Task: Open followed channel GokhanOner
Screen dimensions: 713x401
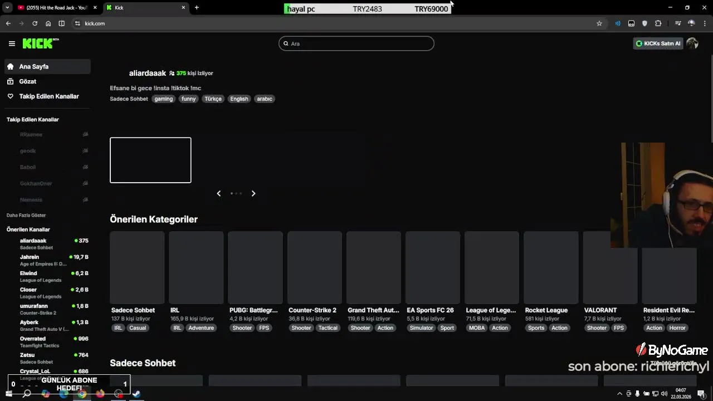Action: pyautogui.click(x=47, y=183)
